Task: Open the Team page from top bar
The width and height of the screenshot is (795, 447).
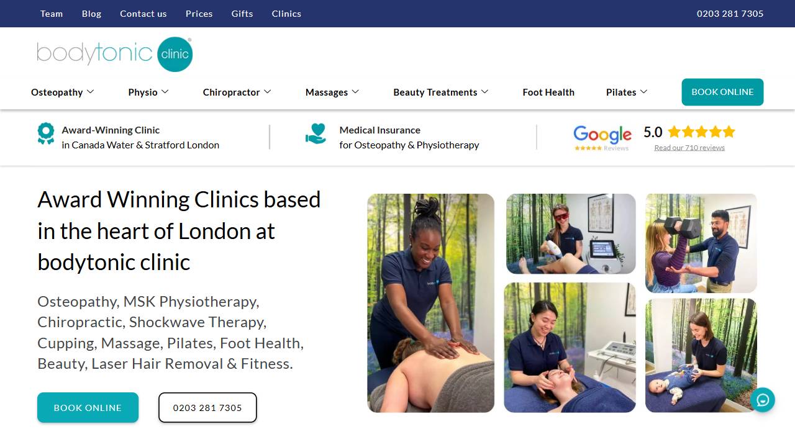Action: click(52, 14)
